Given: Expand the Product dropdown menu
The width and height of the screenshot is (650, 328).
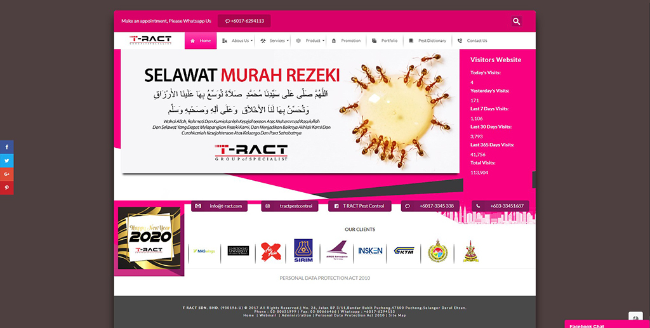Looking at the screenshot, I should click(311, 41).
